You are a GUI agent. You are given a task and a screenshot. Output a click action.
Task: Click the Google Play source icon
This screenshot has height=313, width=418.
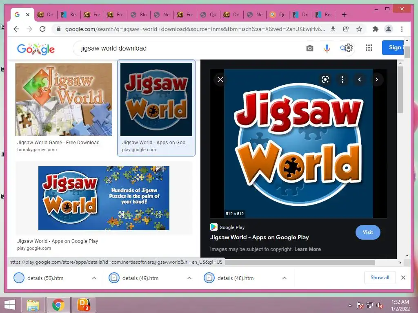pyautogui.click(x=214, y=227)
